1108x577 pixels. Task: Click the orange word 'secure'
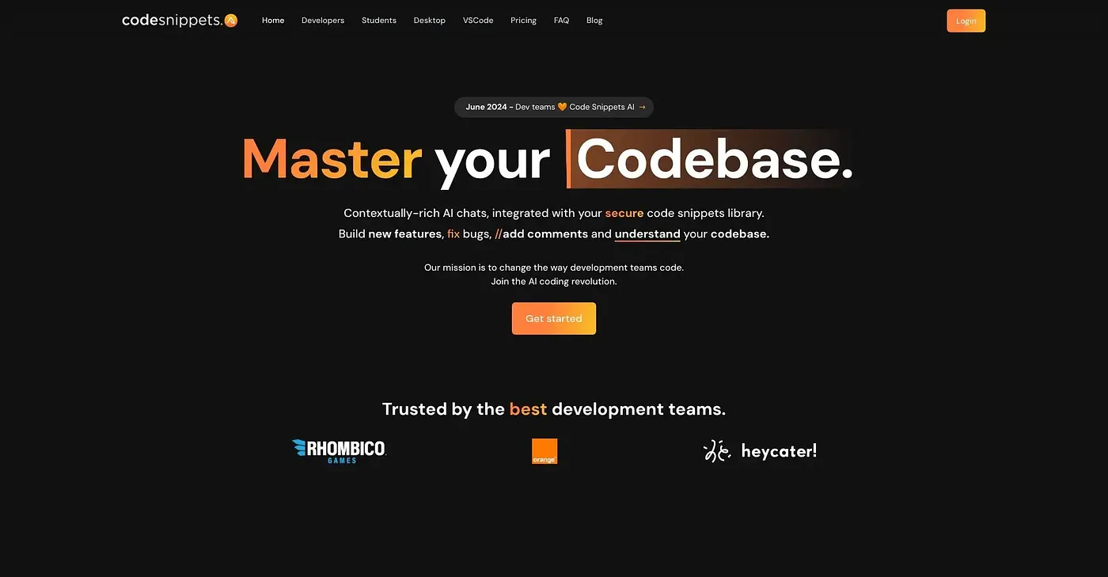(x=624, y=214)
